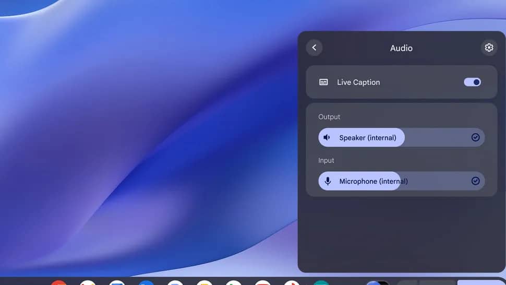The image size is (506, 285).
Task: Mute input with the microphone icon
Action: (x=328, y=181)
